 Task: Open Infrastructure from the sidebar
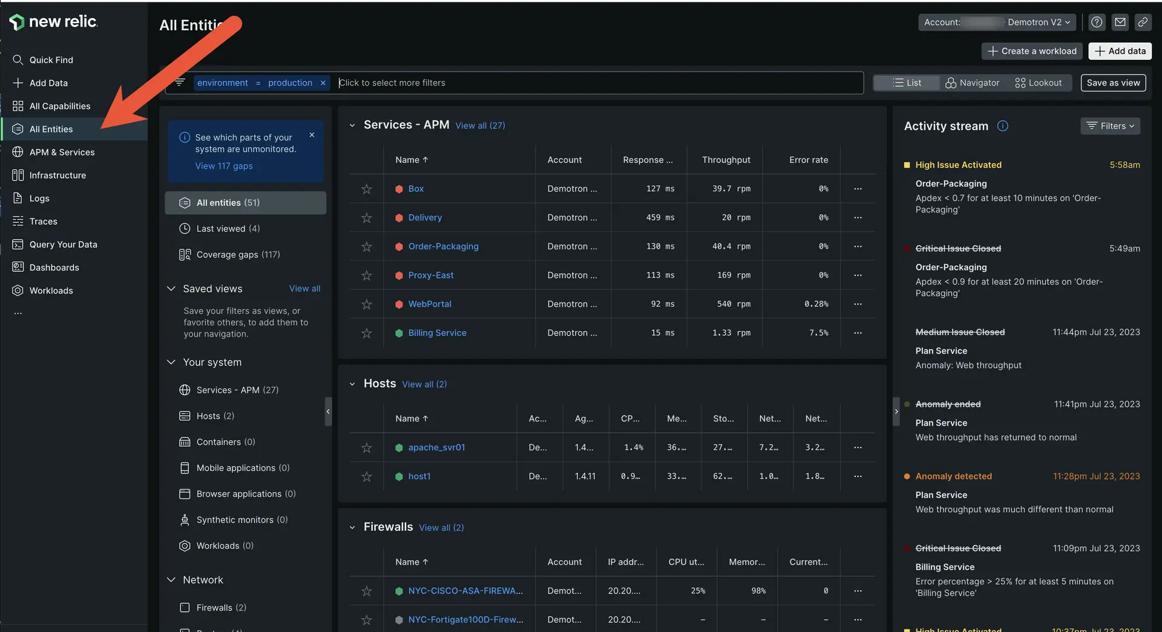tap(57, 176)
